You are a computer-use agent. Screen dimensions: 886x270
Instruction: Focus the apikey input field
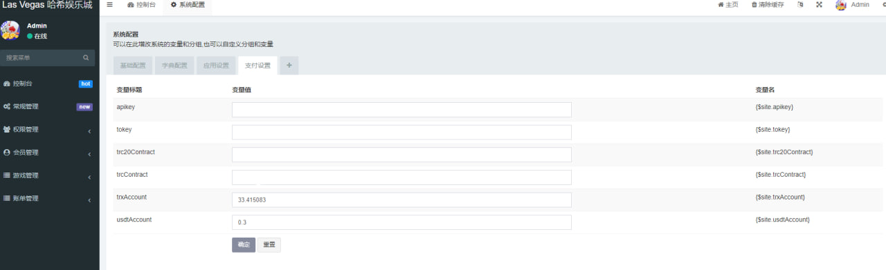click(401, 110)
